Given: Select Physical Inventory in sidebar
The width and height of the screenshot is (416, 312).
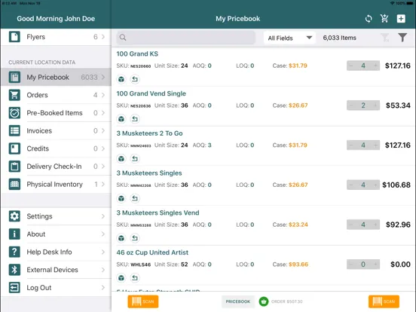Looking at the screenshot, I should [x=56, y=184].
